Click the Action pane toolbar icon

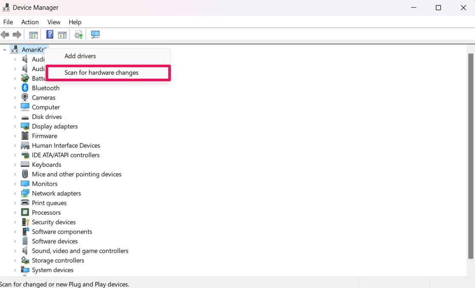pyautogui.click(x=62, y=35)
